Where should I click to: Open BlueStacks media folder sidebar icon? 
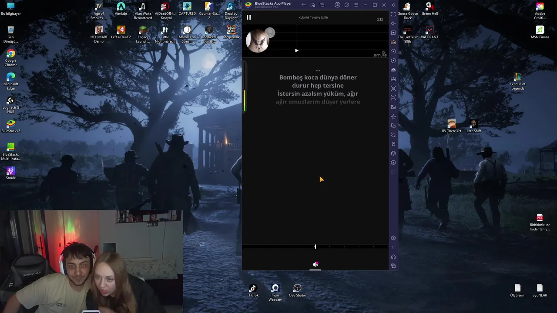click(x=393, y=107)
